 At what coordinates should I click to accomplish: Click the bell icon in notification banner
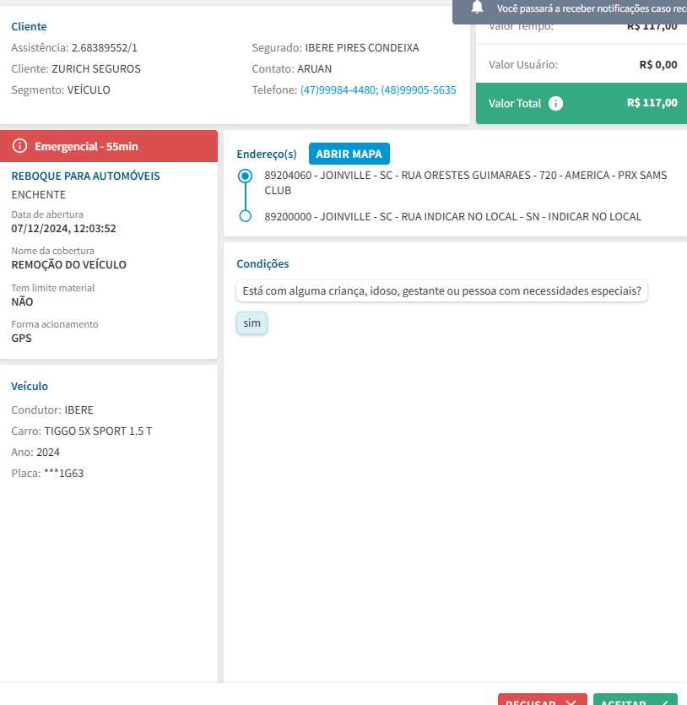point(478,8)
